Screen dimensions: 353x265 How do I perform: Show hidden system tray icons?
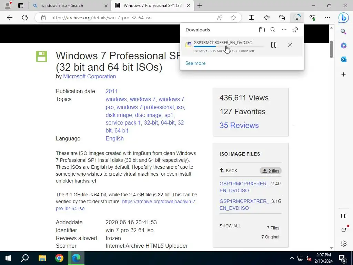click(x=292, y=258)
